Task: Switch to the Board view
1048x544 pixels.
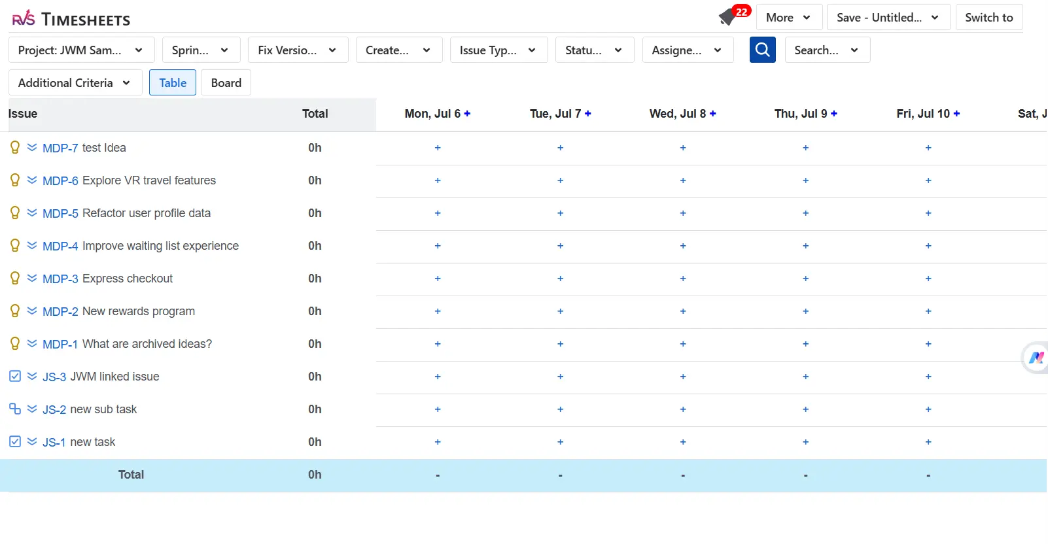Action: (x=226, y=82)
